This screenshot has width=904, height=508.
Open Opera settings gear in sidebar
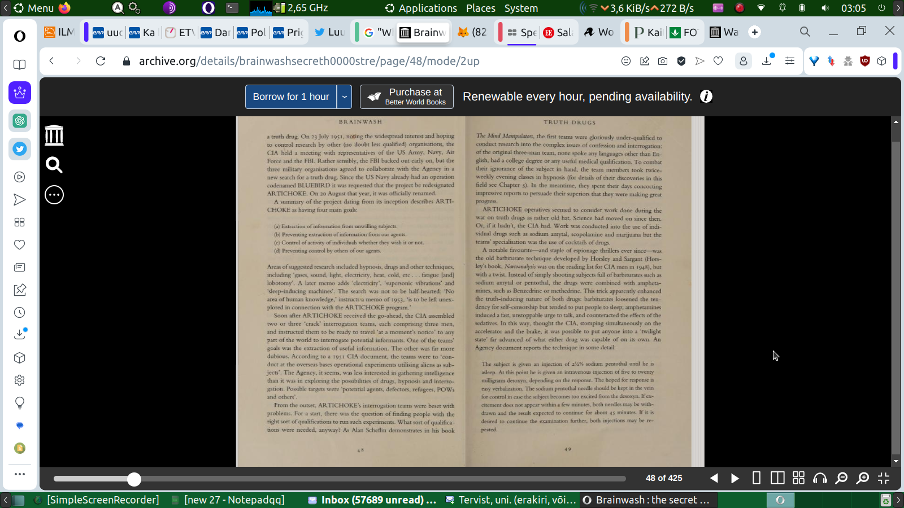(20, 380)
